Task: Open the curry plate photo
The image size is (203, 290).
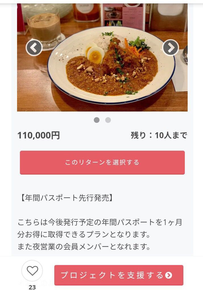Action: pyautogui.click(x=102, y=57)
